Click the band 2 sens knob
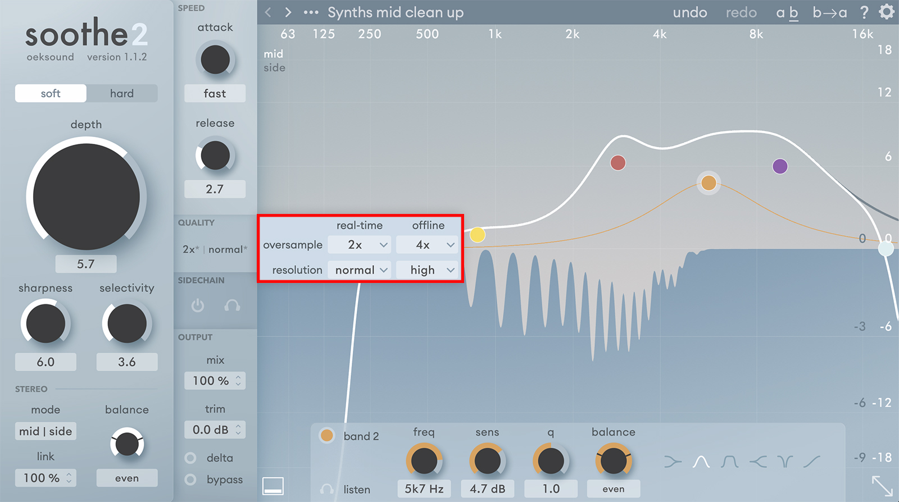The image size is (899, 502). (487, 462)
